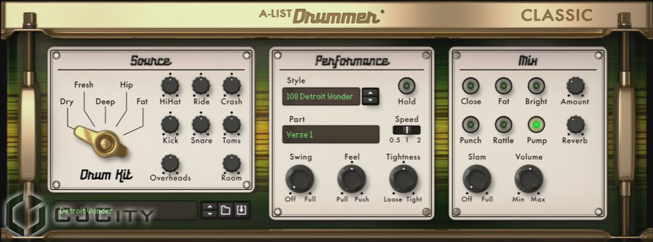Click the CLASSIC title label
The width and height of the screenshot is (653, 242).
tap(557, 15)
